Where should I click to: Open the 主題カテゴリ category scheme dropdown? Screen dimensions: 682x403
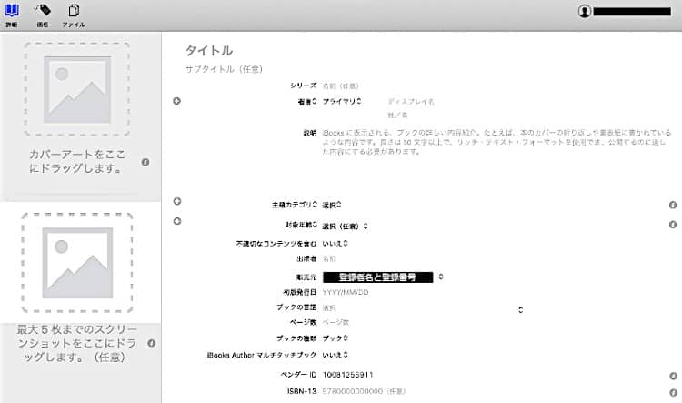(295, 205)
